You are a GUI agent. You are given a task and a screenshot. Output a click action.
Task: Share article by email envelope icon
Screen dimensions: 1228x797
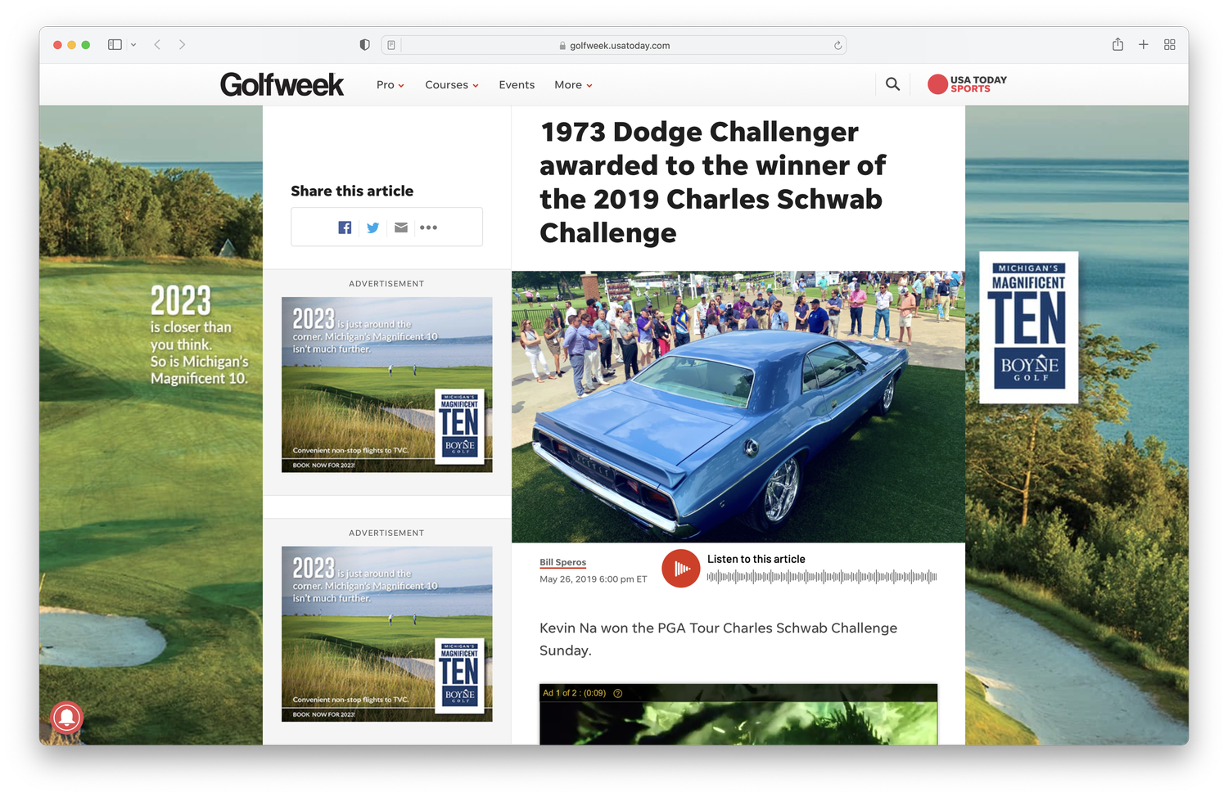[401, 227]
